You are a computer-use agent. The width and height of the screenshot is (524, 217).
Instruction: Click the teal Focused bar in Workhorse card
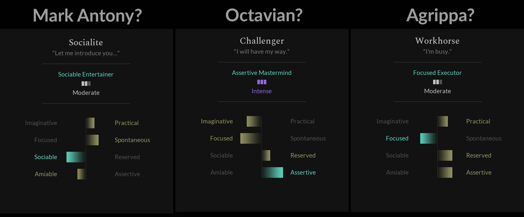[429, 138]
